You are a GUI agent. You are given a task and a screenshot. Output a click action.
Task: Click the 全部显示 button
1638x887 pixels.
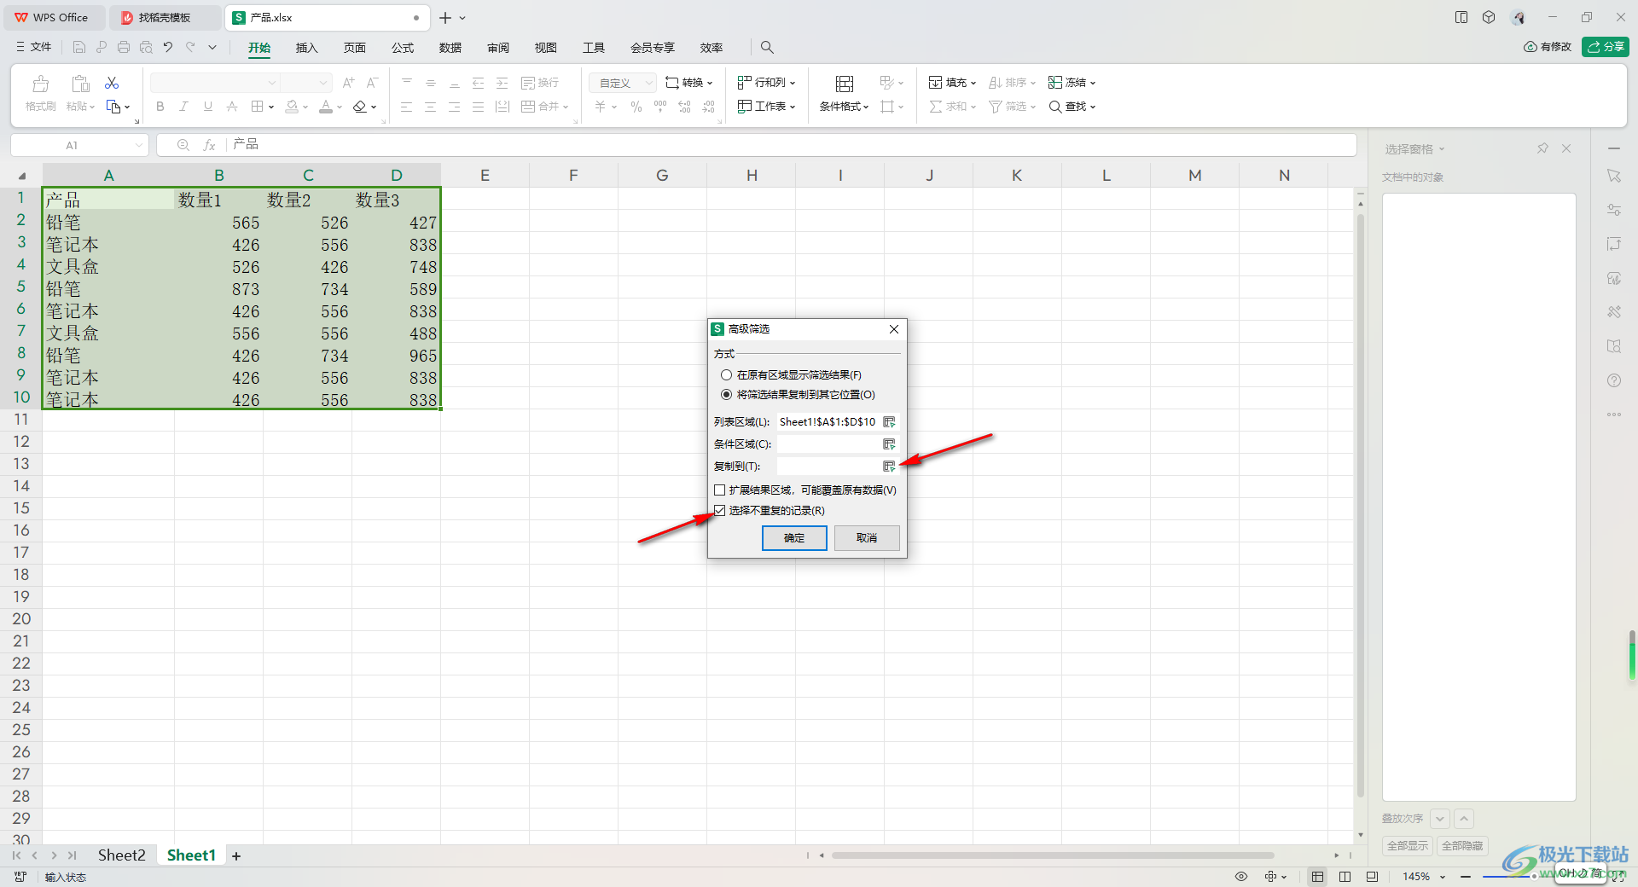coord(1408,846)
